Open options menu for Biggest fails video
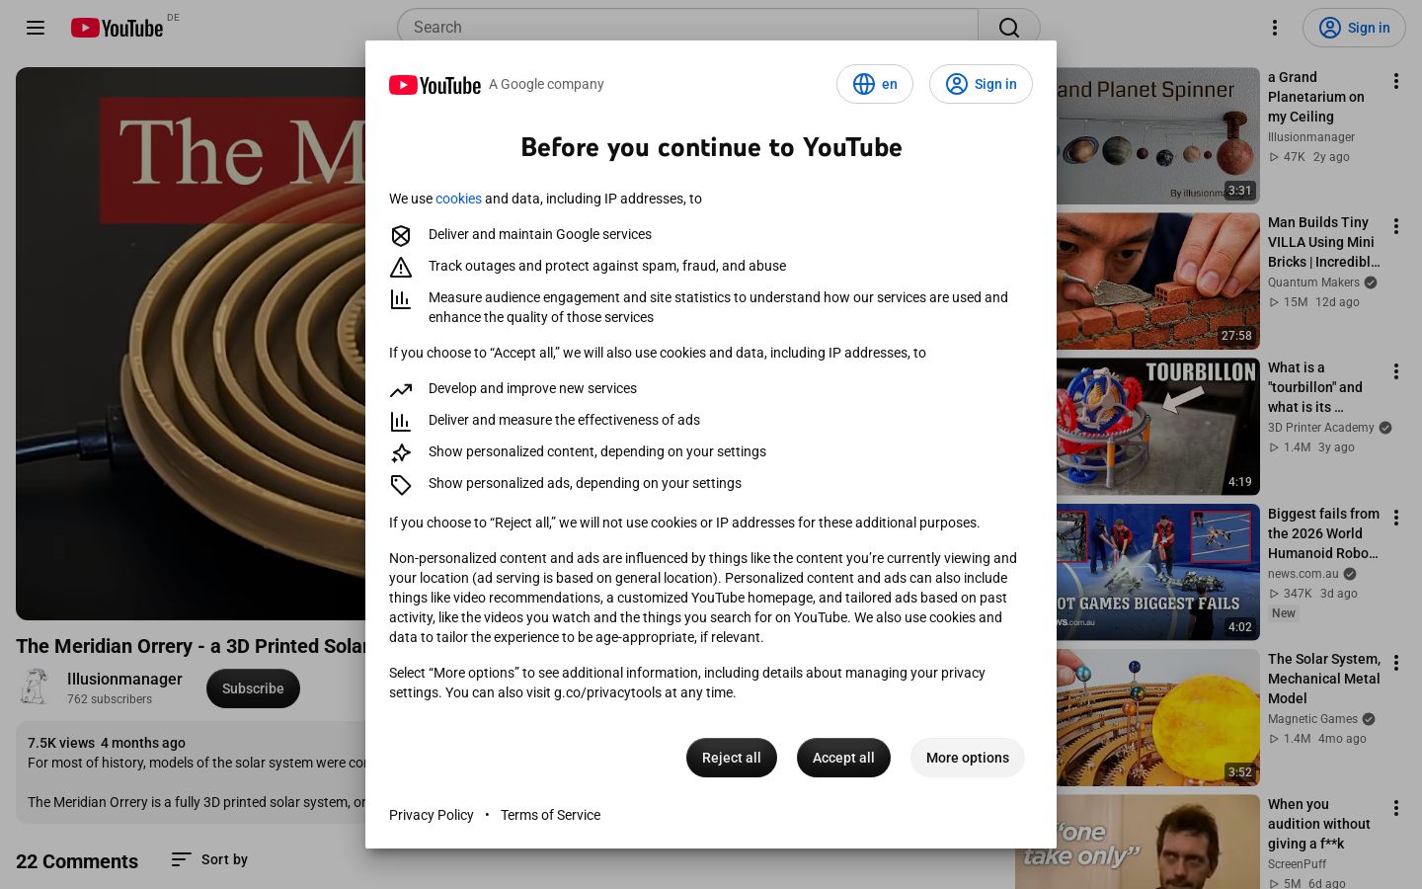Screen dimensions: 1422x889 [1396, 518]
